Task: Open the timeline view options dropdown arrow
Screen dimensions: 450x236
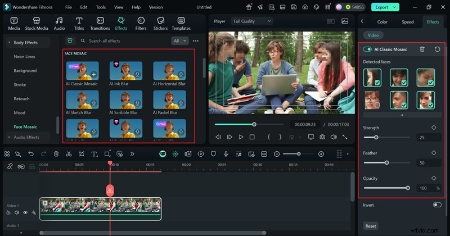Action: (348, 154)
